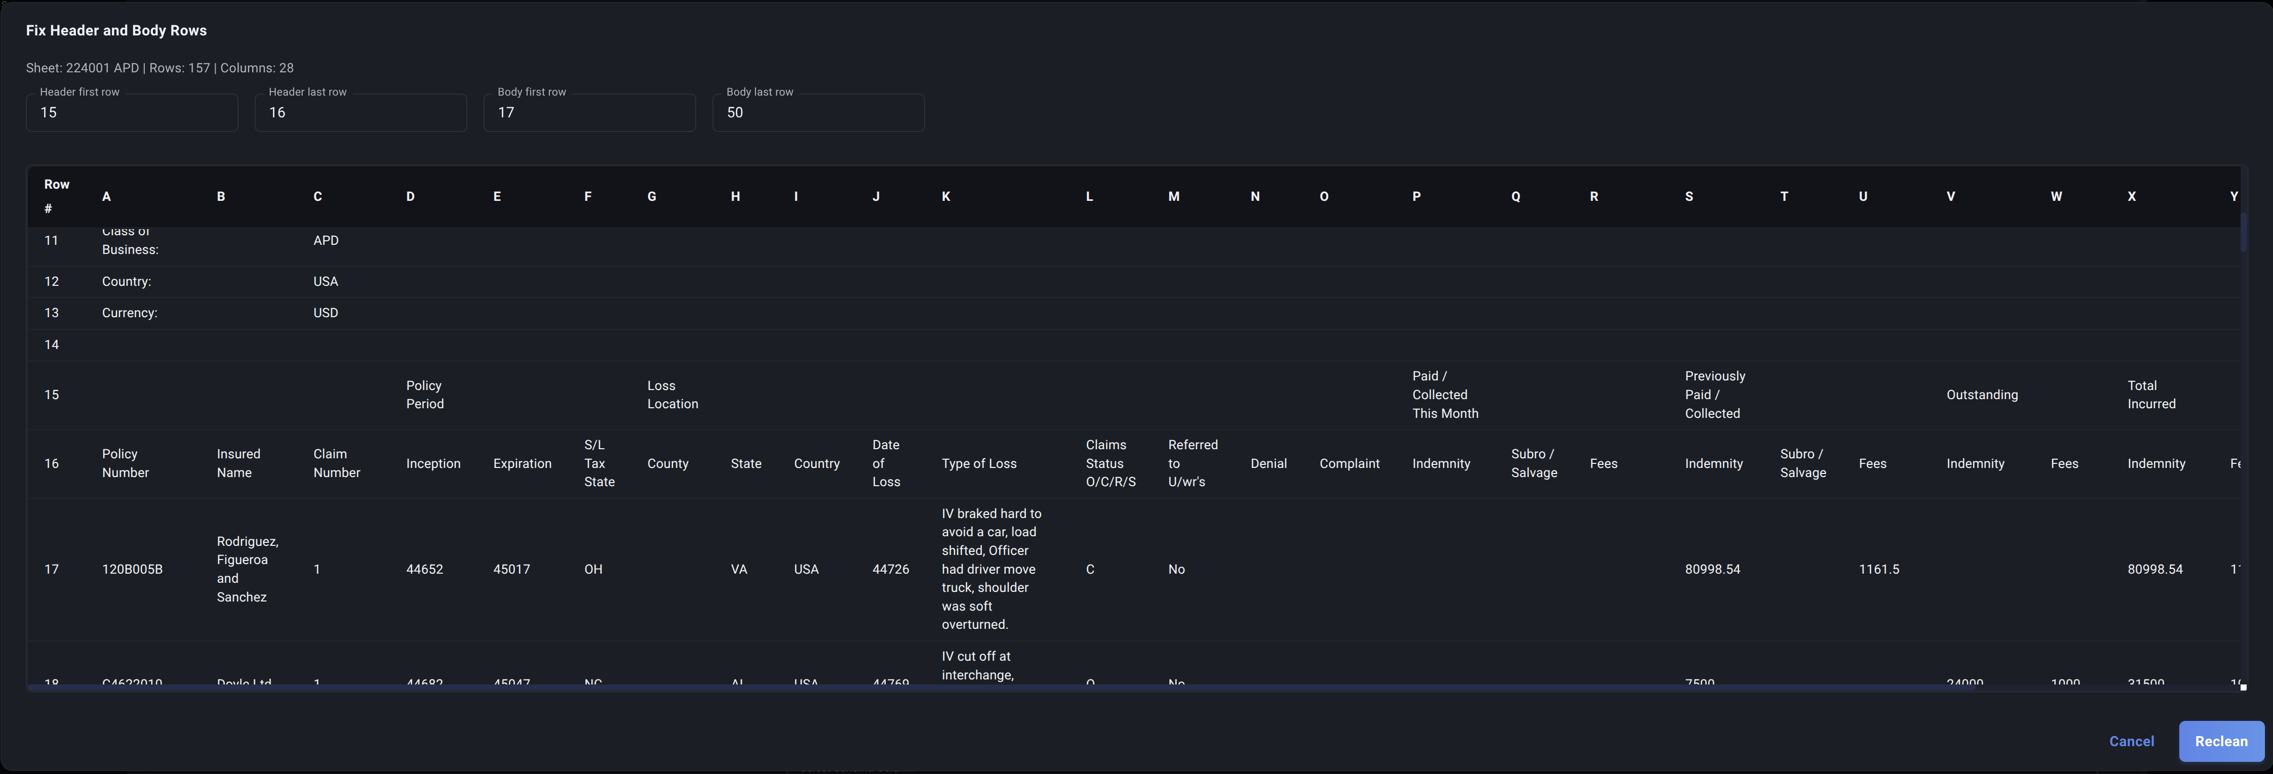Edit the Header last row input
This screenshot has width=2273, height=774.
click(360, 113)
